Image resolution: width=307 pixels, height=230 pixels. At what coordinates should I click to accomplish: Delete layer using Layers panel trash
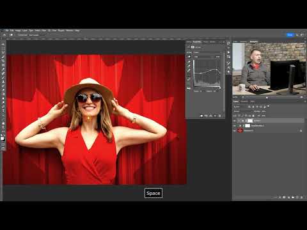point(301,197)
